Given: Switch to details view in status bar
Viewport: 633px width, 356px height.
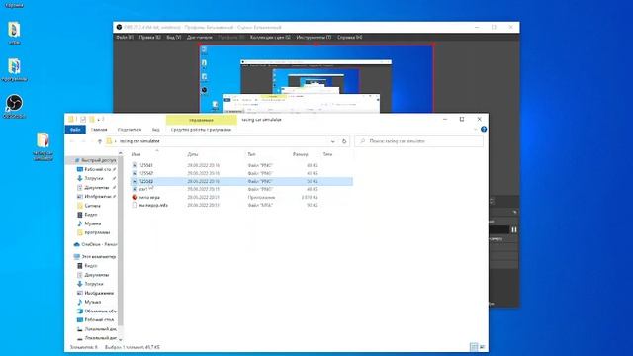Looking at the screenshot, I should click(474, 347).
